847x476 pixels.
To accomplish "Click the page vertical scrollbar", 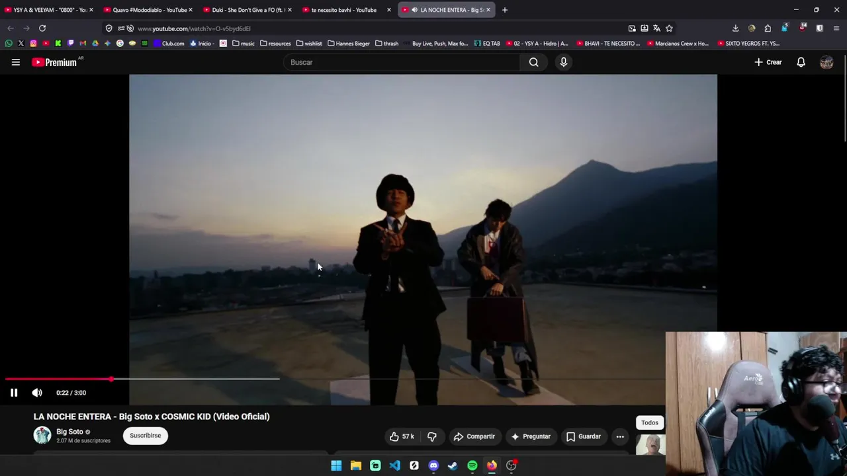I will click(844, 98).
